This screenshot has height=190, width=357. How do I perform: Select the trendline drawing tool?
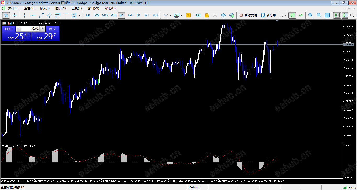coord(41,15)
